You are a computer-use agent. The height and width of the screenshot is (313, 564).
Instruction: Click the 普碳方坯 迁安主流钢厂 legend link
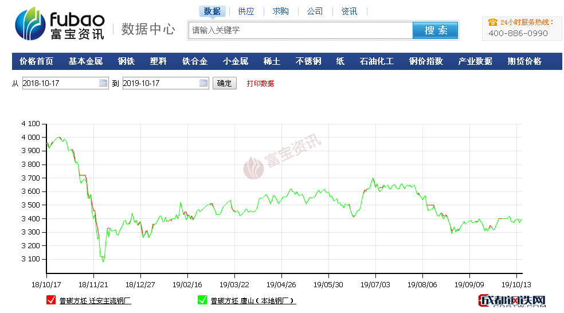tap(95, 300)
